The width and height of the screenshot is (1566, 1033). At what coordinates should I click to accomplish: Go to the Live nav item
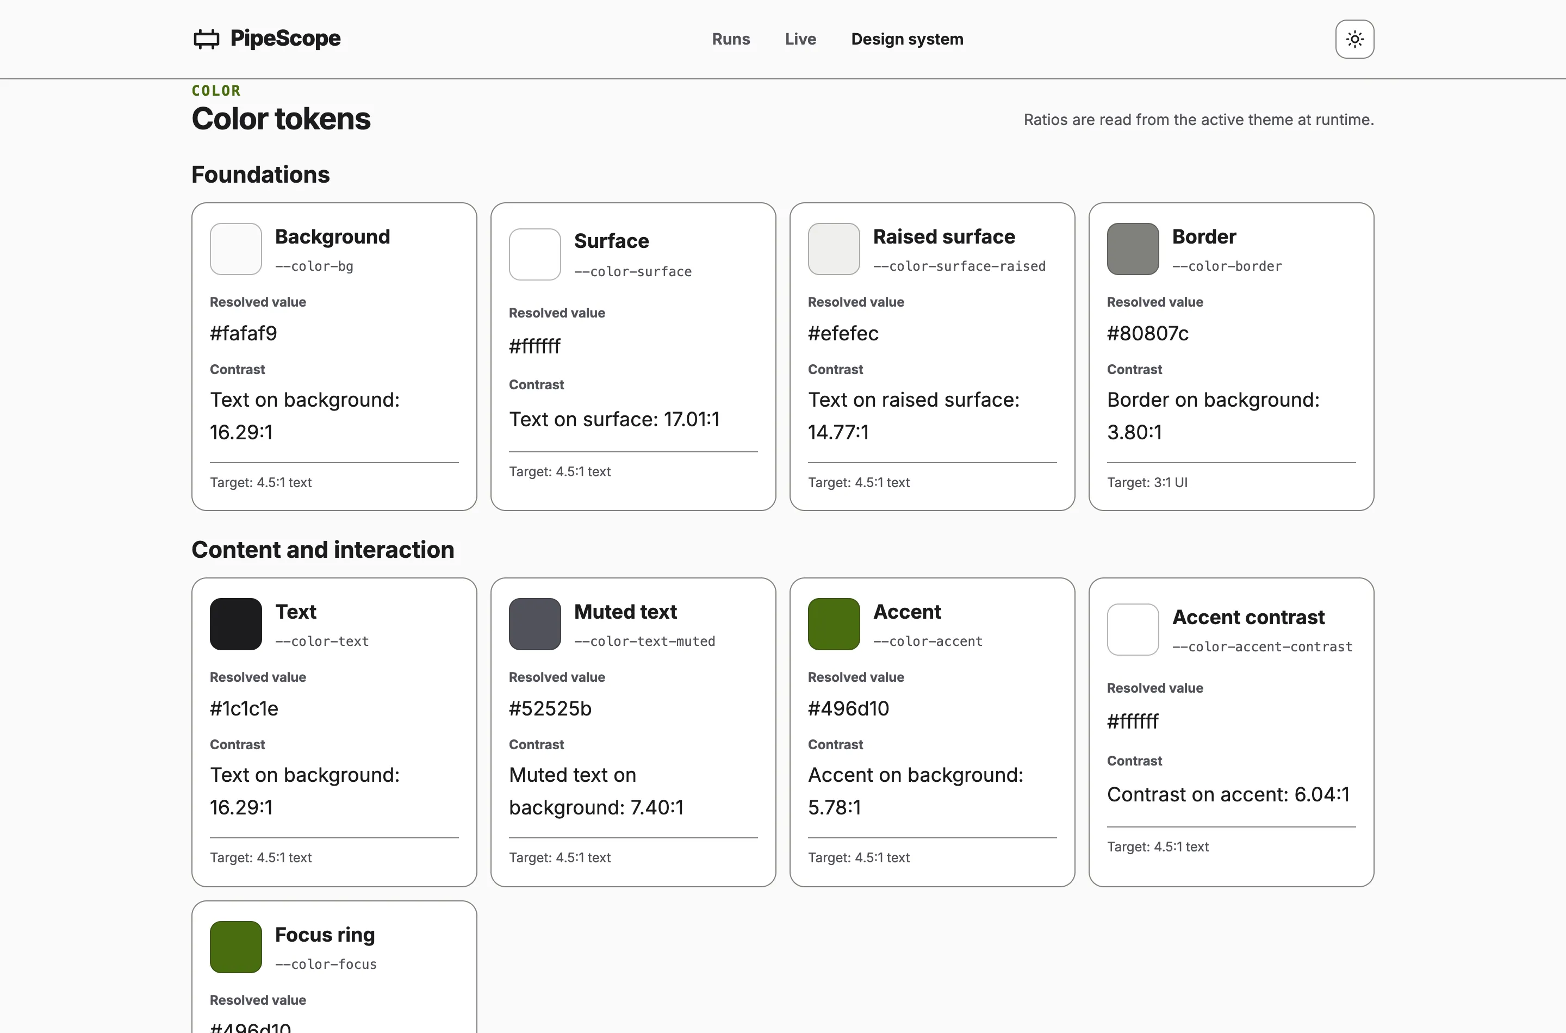tap(800, 39)
